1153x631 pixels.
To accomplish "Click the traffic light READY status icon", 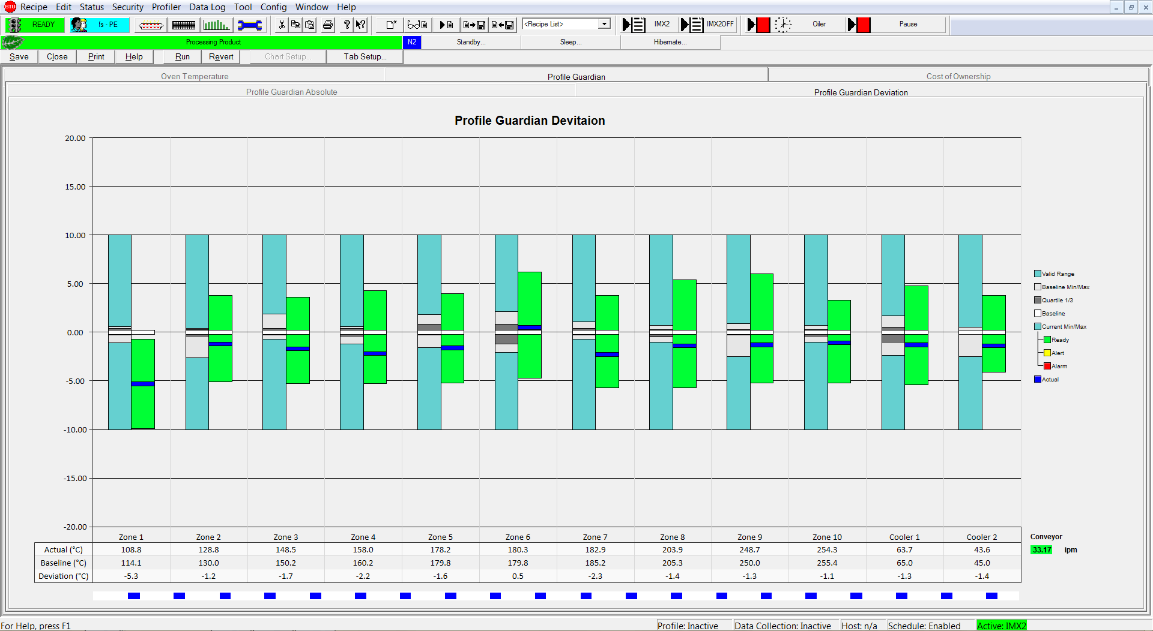I will [x=15, y=25].
